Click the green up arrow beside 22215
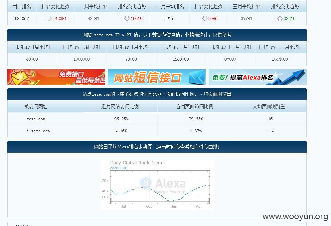Viewport: 331px width, 226px height. [x=280, y=18]
